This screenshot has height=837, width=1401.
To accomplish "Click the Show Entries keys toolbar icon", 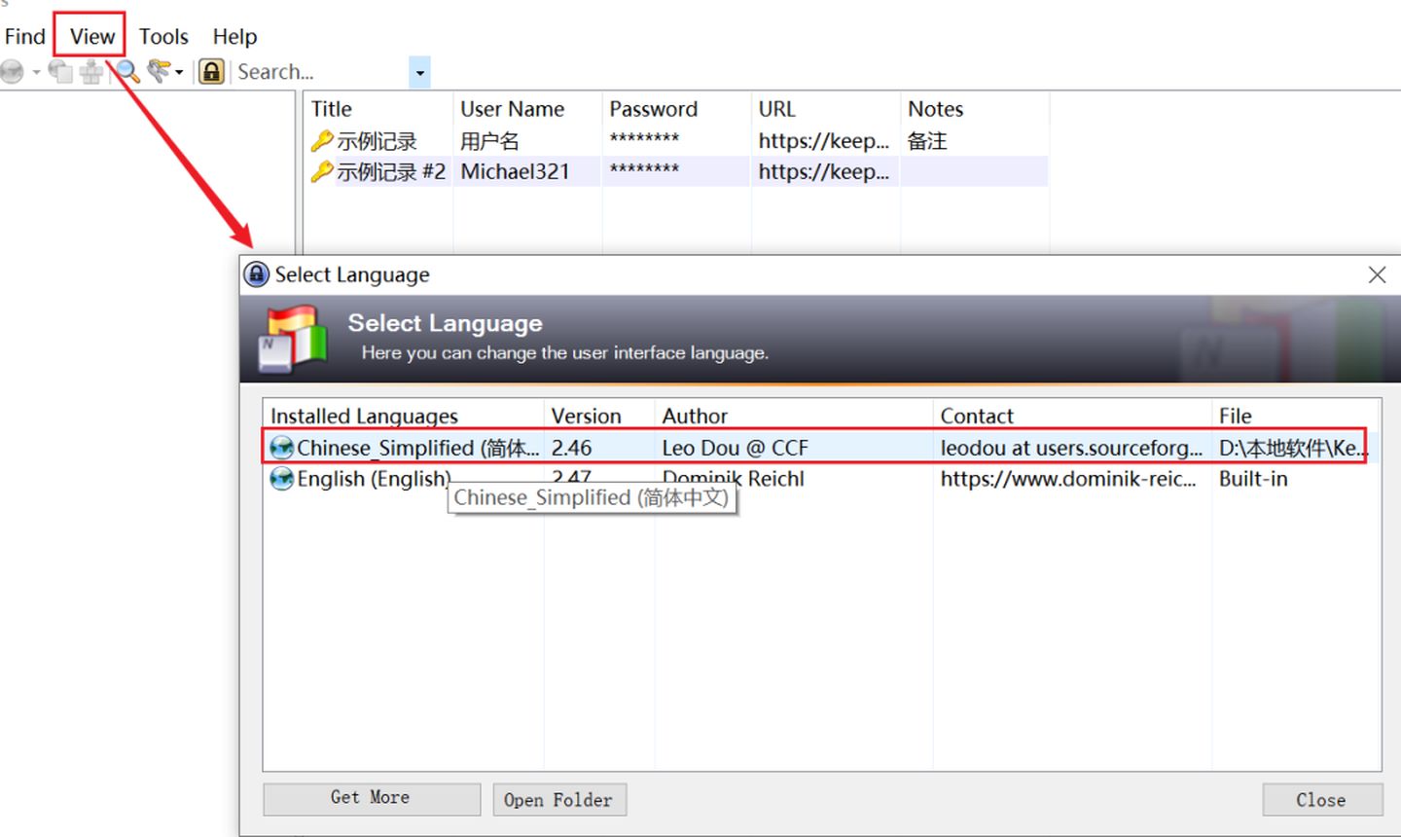I will pos(158,72).
